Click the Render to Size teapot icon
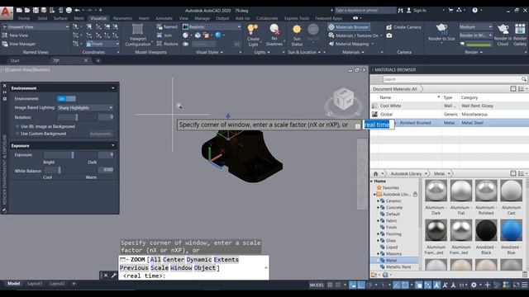 (x=441, y=28)
